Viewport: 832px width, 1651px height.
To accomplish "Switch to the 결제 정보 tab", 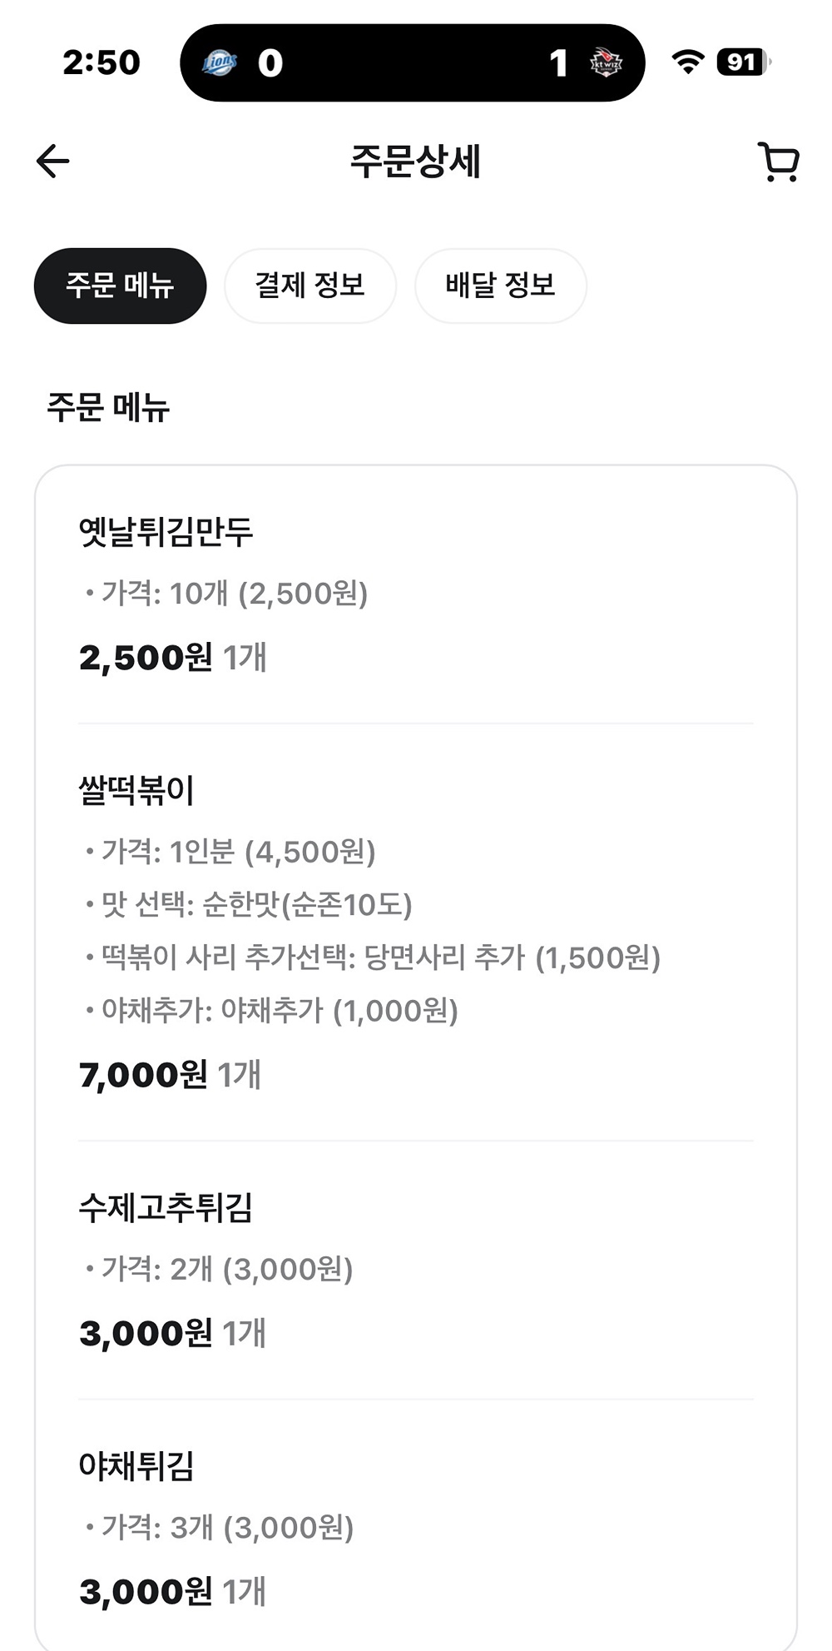I will (310, 286).
